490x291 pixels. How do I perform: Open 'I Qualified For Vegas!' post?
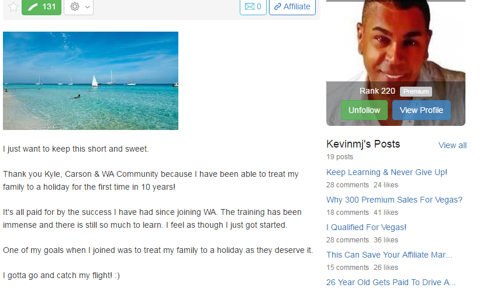point(366,228)
